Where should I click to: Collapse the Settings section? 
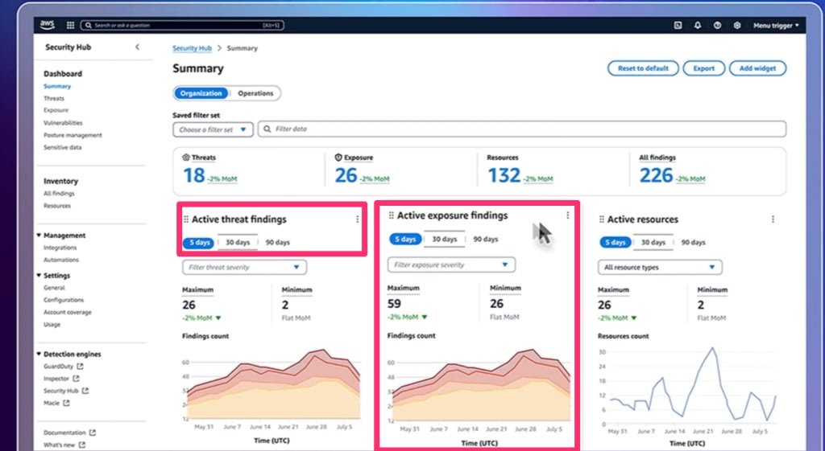click(39, 275)
